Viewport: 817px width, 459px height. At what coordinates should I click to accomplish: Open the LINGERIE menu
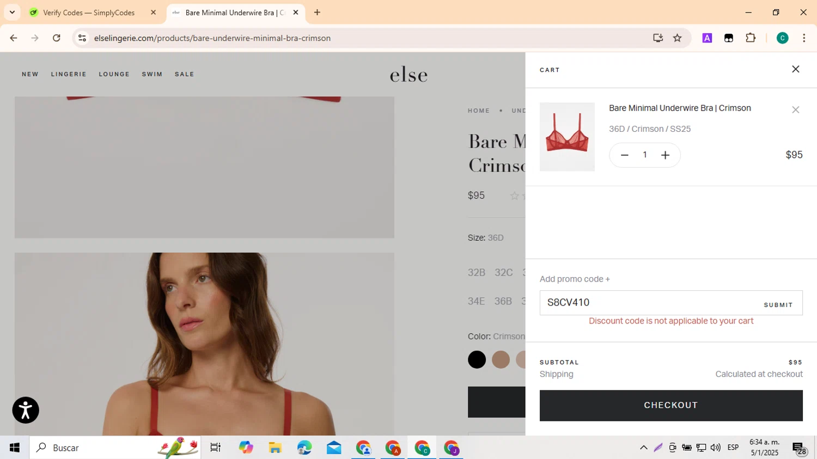click(69, 74)
